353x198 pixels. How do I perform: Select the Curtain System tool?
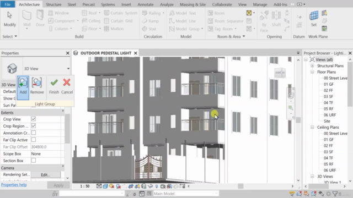tap(120, 13)
